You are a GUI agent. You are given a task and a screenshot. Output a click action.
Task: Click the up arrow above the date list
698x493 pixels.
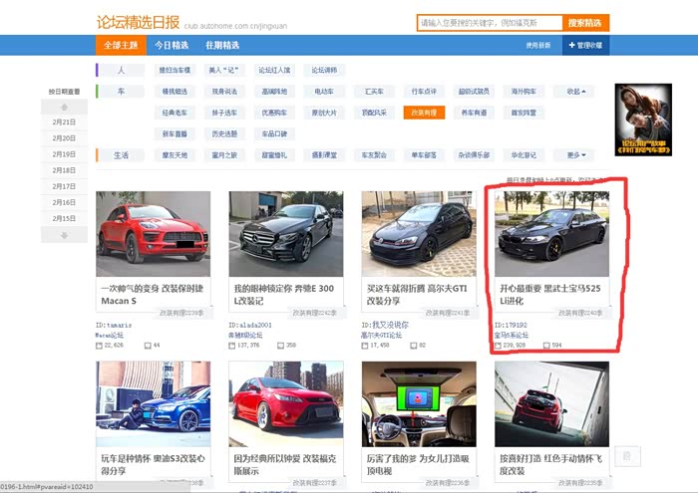(x=64, y=106)
